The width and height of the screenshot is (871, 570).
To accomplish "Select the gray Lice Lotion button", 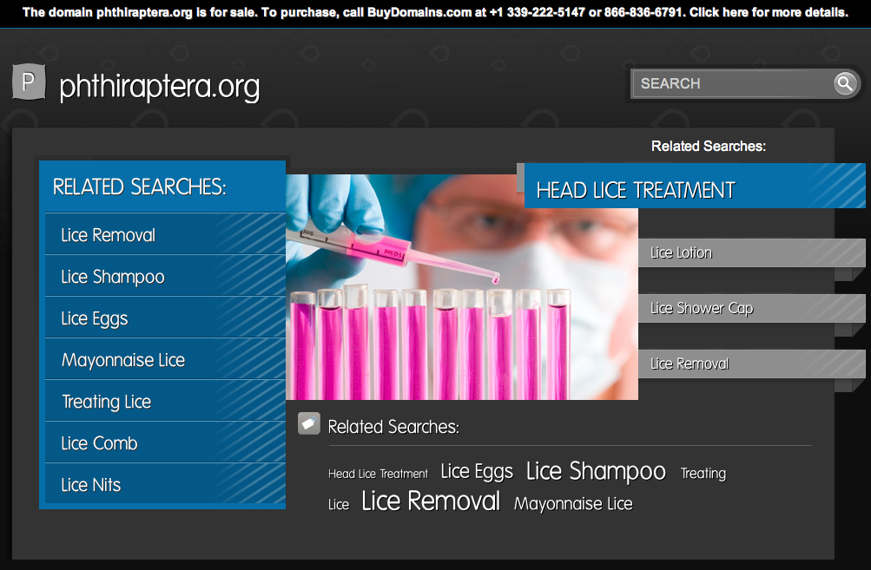I will [x=751, y=252].
